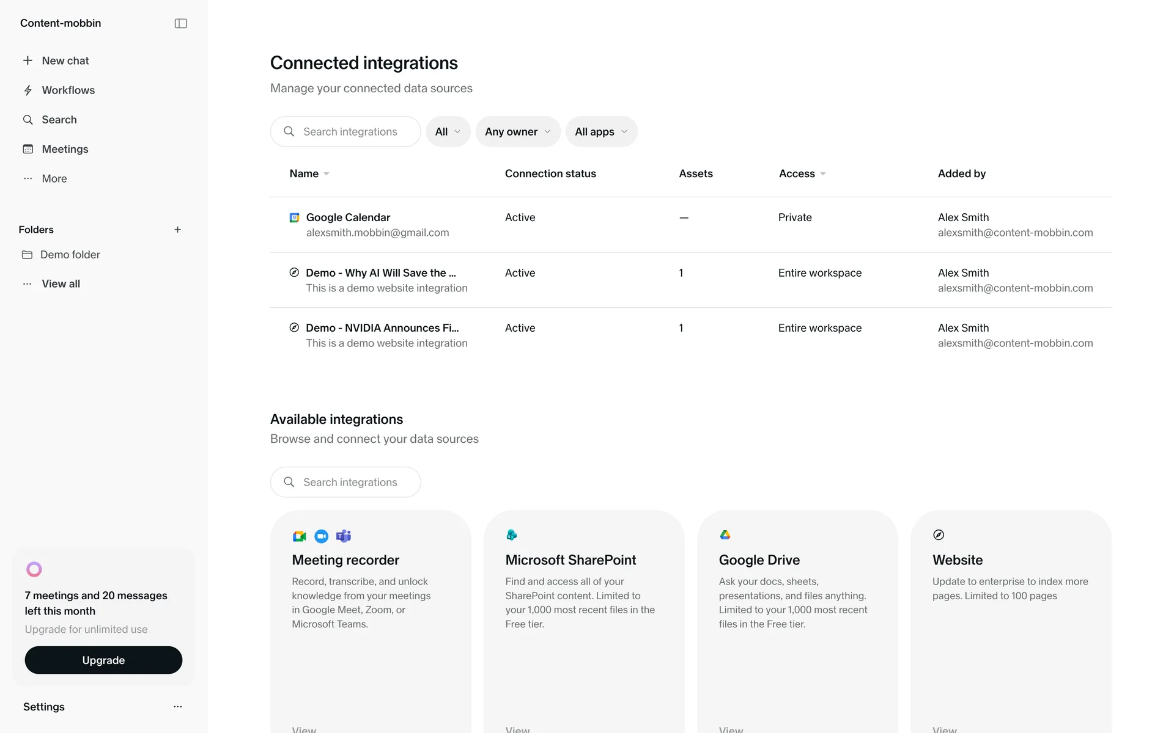Viewport: 1174px width, 733px height.
Task: Click the Google Drive card icon
Action: pyautogui.click(x=725, y=535)
